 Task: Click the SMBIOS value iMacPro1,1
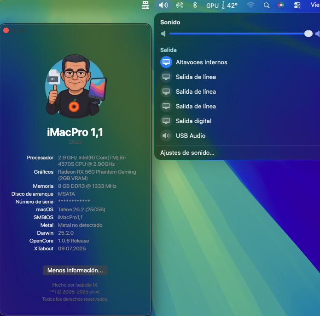click(70, 217)
